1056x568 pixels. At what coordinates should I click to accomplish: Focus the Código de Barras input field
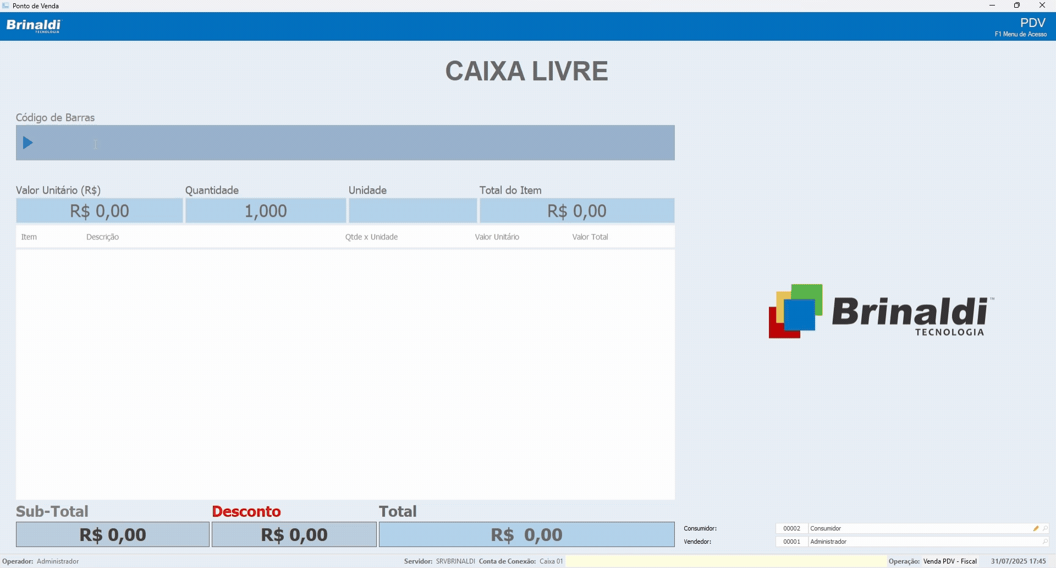pyautogui.click(x=345, y=143)
